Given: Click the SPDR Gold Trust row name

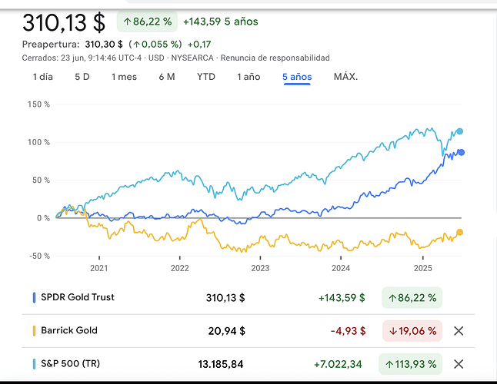Looking at the screenshot, I should (x=78, y=297).
